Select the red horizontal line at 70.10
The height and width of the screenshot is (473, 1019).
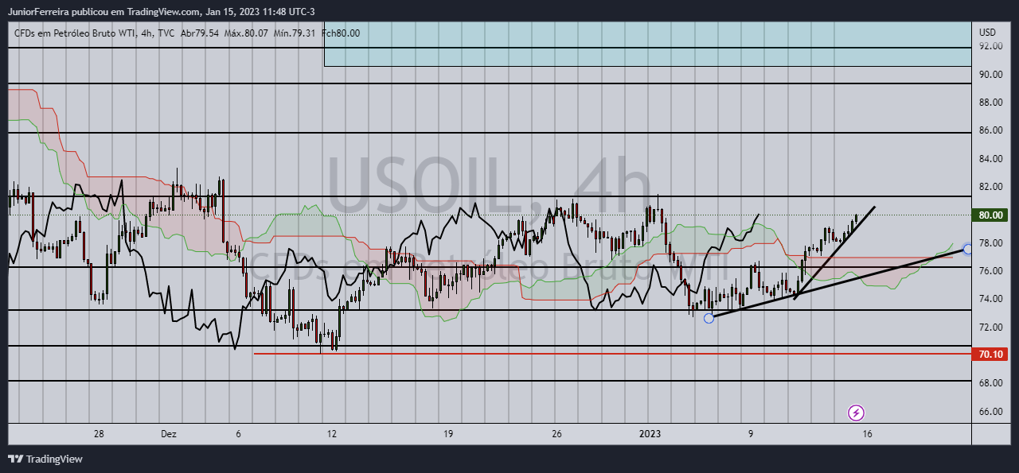coord(612,353)
